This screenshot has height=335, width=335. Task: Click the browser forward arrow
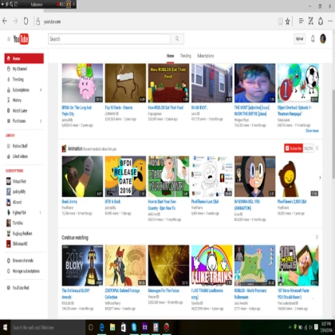tap(15, 21)
